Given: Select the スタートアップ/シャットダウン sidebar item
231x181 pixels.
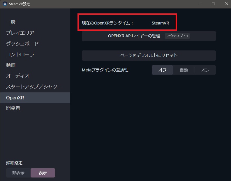Looking at the screenshot, I should (x=35, y=87).
